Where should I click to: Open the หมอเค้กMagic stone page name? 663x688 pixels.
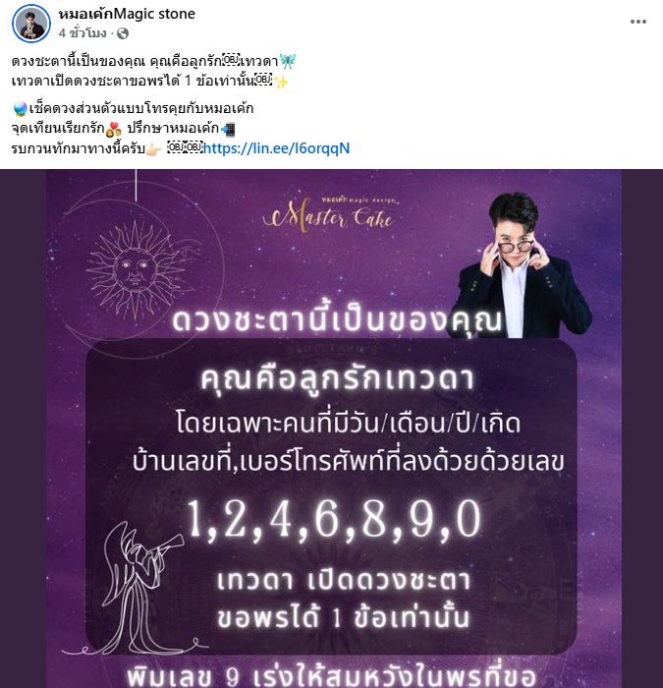(x=127, y=14)
